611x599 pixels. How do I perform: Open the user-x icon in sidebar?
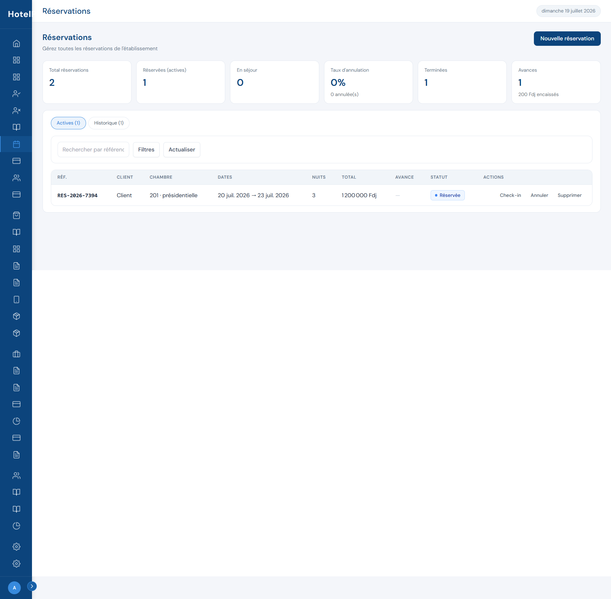click(x=16, y=110)
